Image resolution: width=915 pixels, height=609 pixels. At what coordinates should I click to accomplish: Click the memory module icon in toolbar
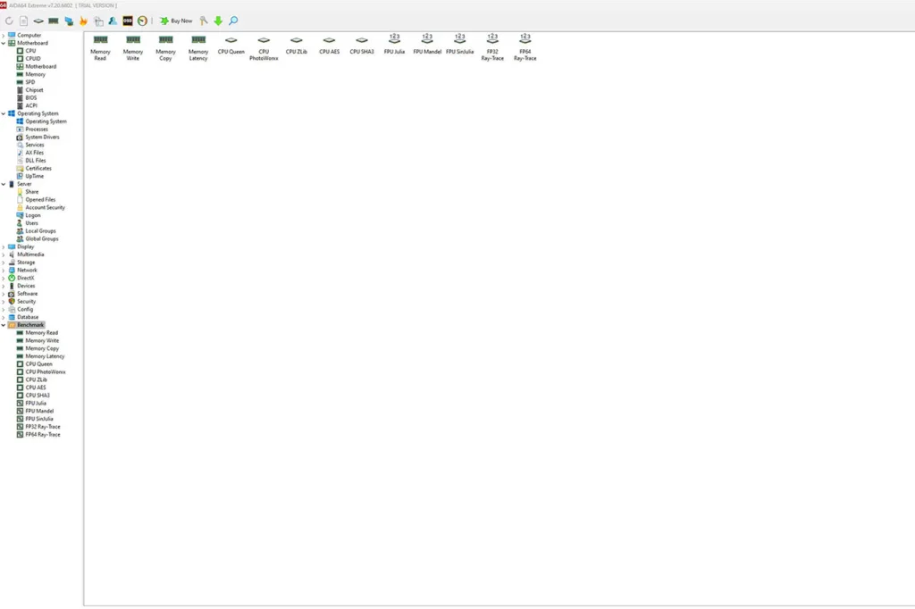click(x=54, y=21)
